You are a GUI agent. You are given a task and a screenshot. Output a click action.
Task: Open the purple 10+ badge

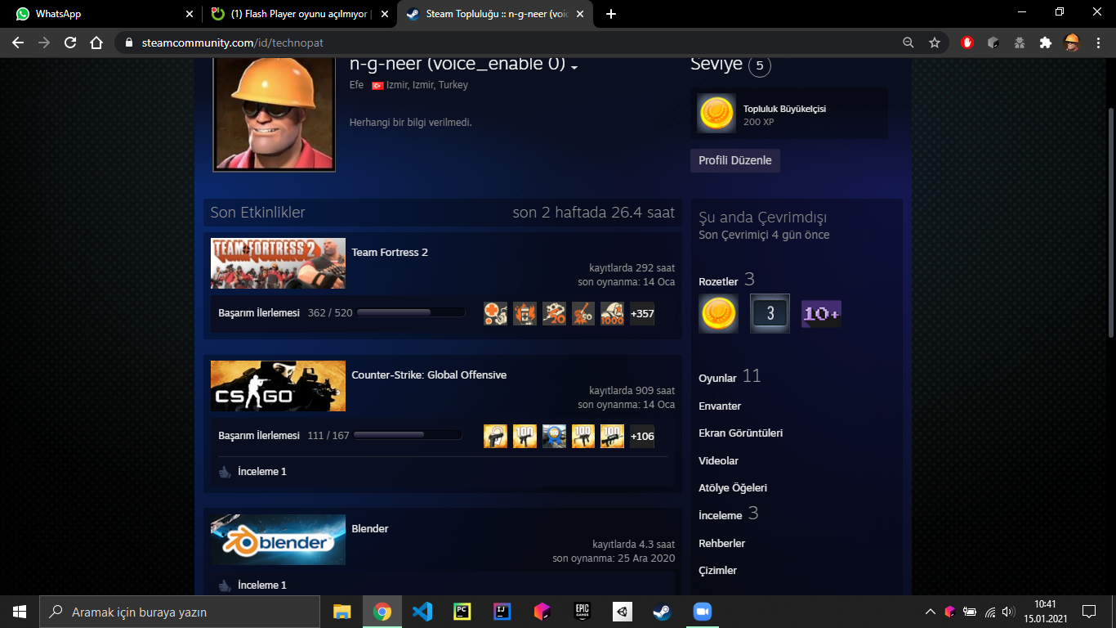[821, 313]
